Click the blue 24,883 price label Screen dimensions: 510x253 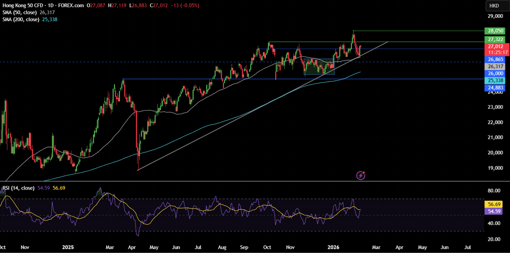click(495, 88)
